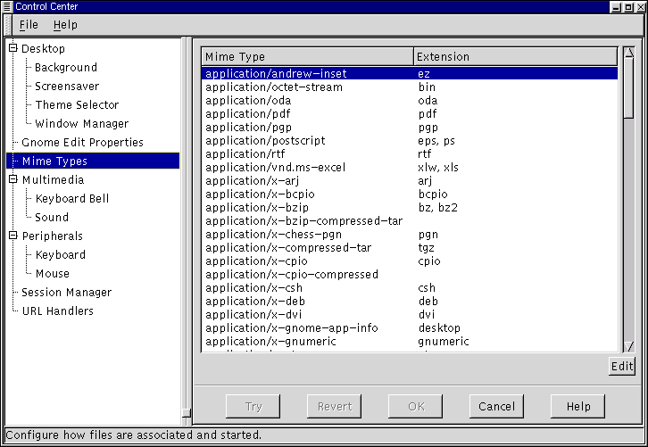This screenshot has height=447, width=648.
Task: Select the Mouse settings item
Action: 52,273
